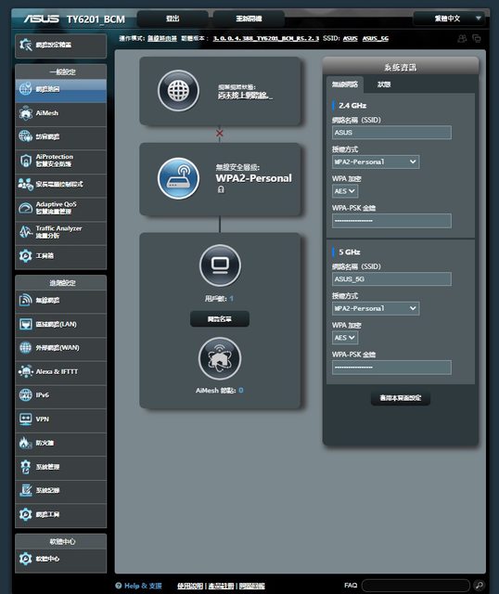Click the client count number 1
This screenshot has width=499, height=594.
pyautogui.click(x=231, y=299)
